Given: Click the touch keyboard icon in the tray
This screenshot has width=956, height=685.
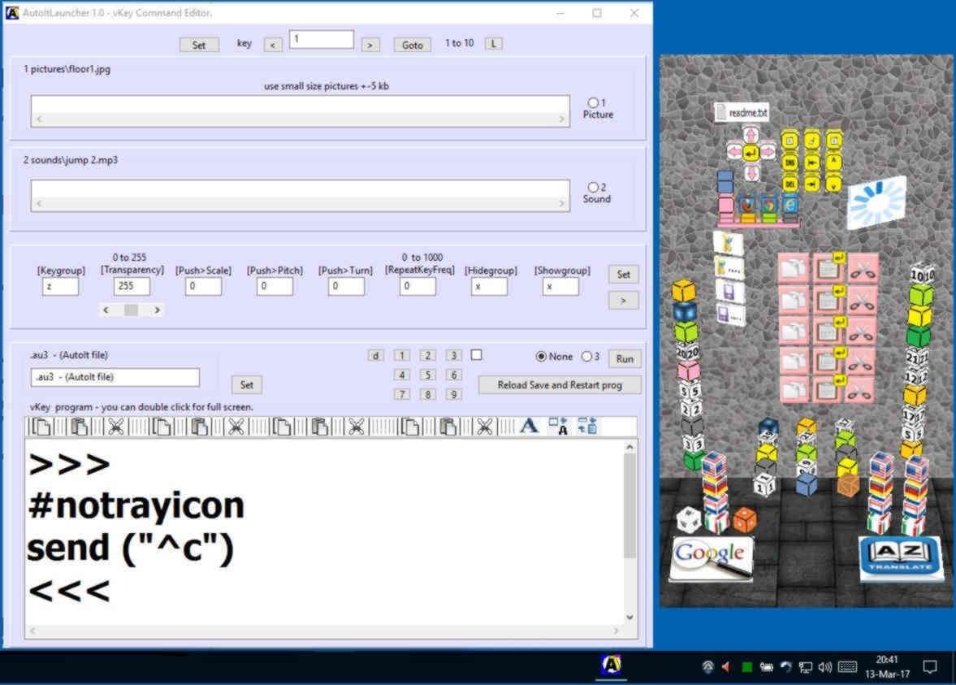Looking at the screenshot, I should click(847, 666).
